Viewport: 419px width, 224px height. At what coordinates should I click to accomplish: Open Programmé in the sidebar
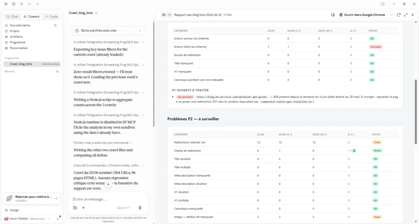[x=17, y=42]
